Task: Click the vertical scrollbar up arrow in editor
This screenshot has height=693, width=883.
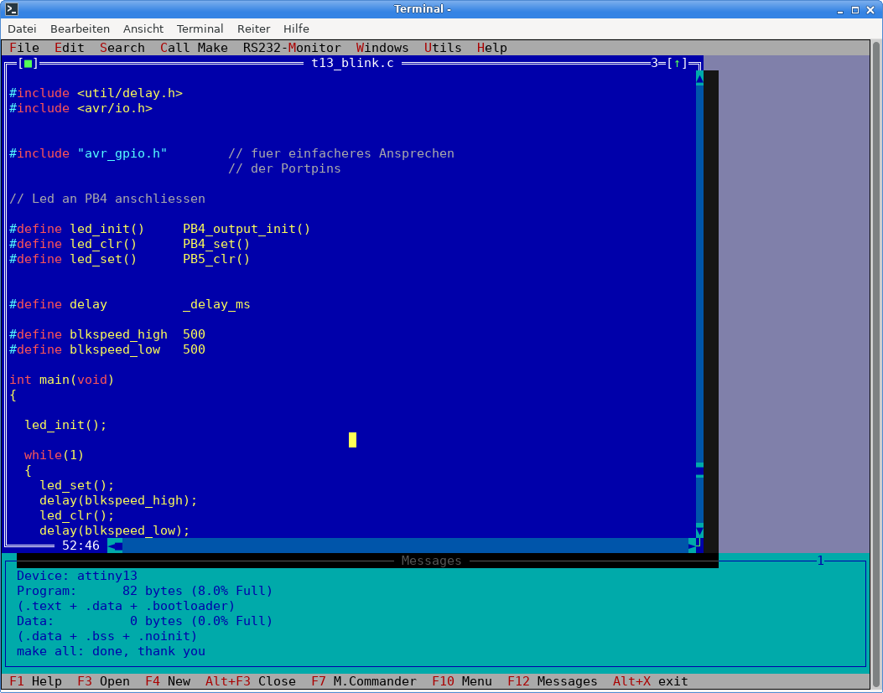Action: (699, 78)
